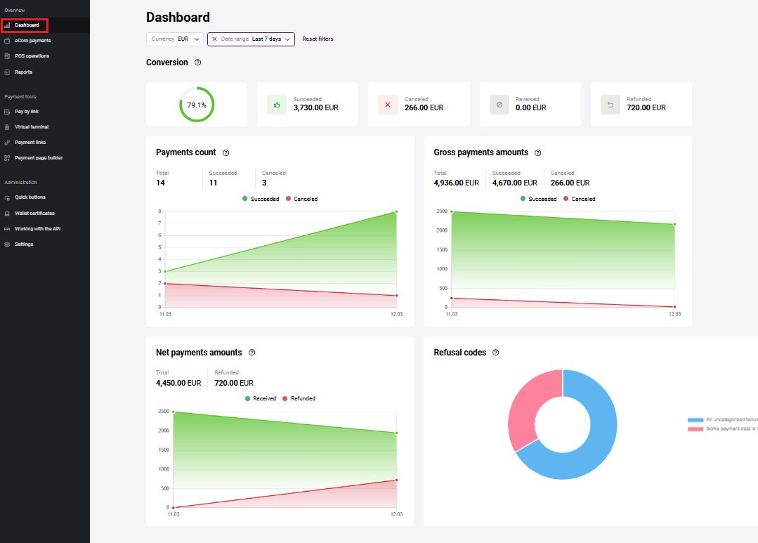Click the red X Canceled icon
Viewport: 758px width, 543px height.
388,105
